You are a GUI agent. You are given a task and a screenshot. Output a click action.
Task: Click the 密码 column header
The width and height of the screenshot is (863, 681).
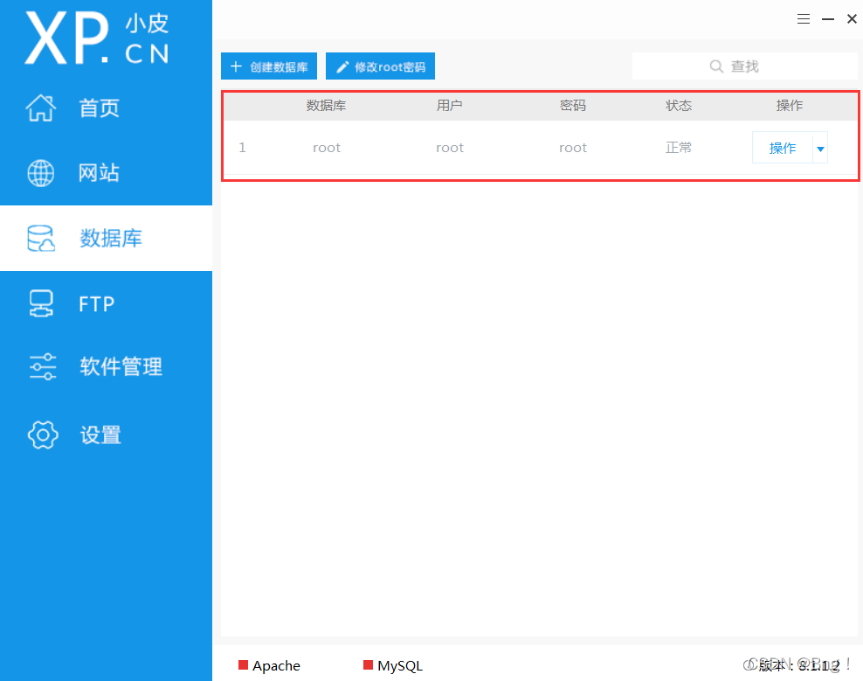(x=572, y=105)
